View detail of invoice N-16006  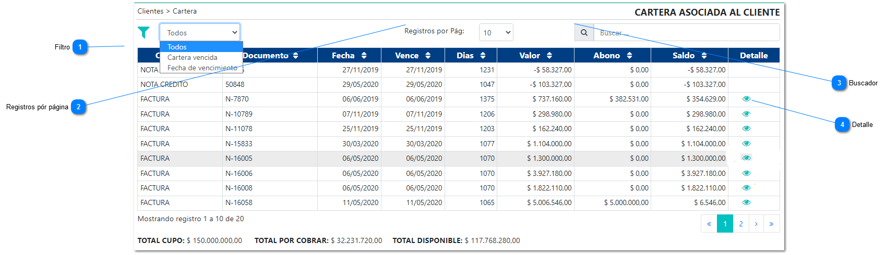(x=746, y=173)
